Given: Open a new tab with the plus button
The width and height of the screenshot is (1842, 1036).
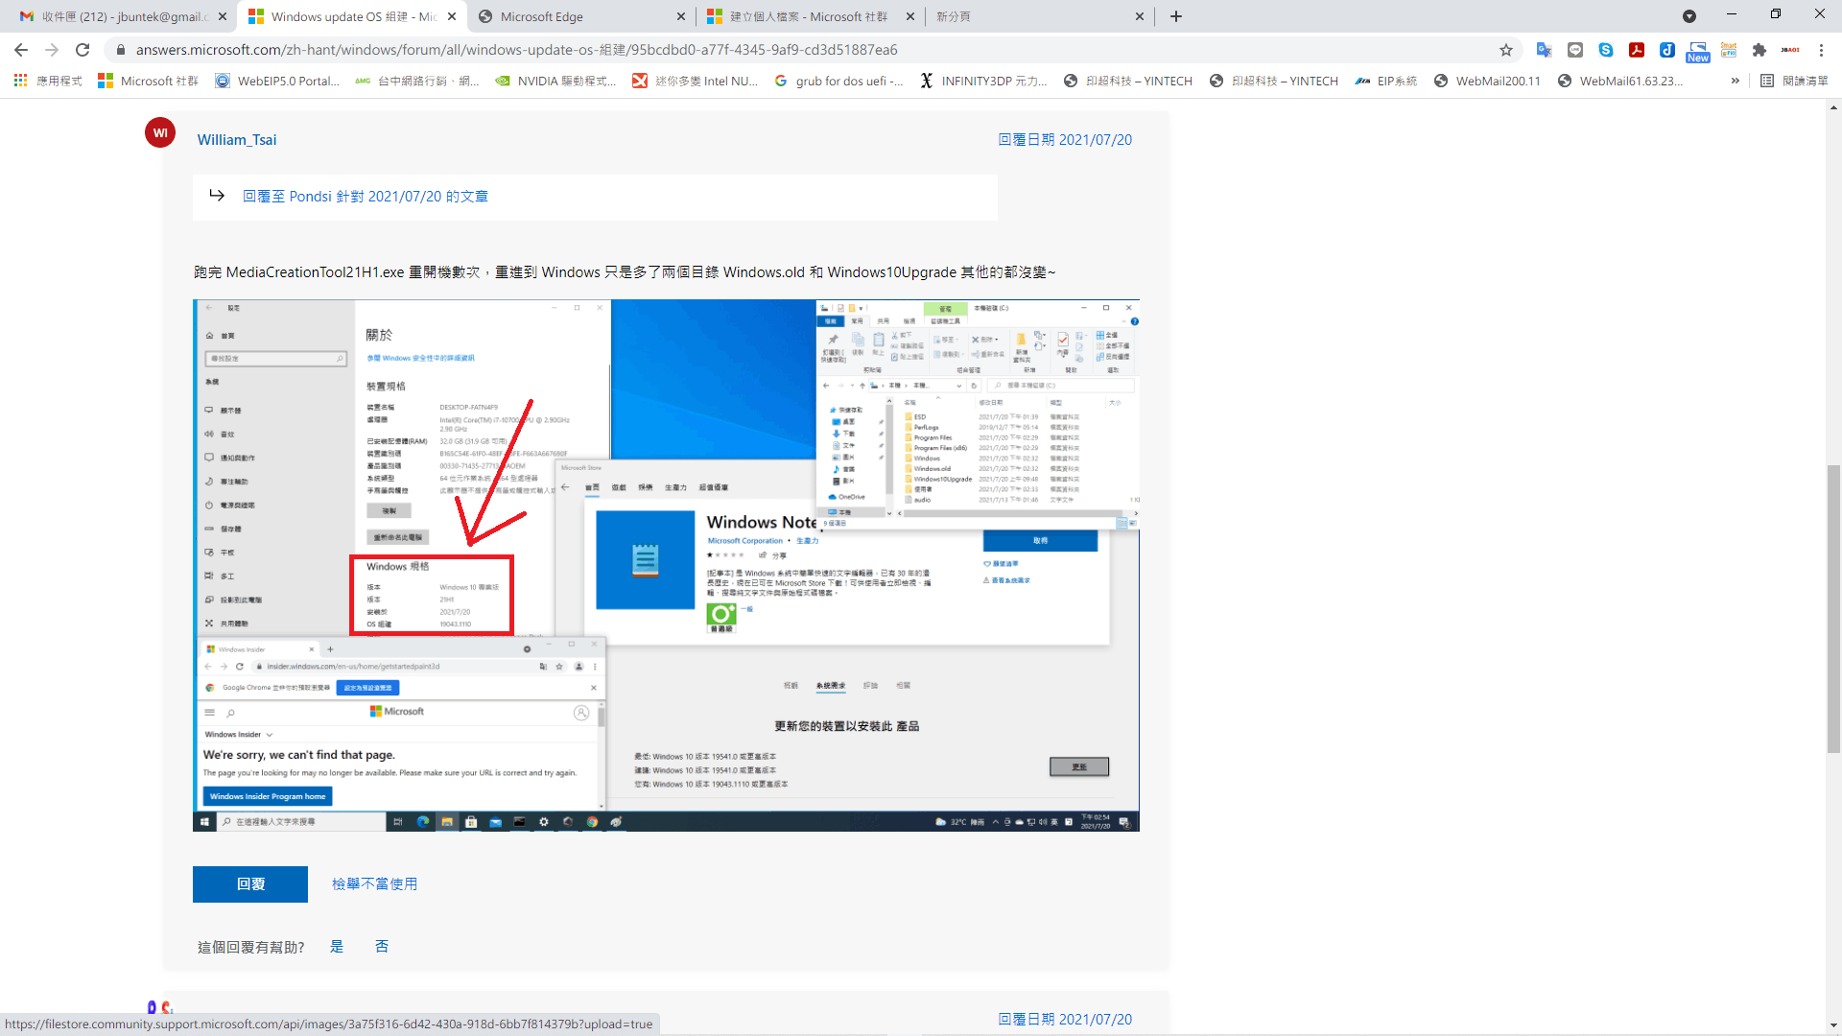Looking at the screenshot, I should [1176, 16].
